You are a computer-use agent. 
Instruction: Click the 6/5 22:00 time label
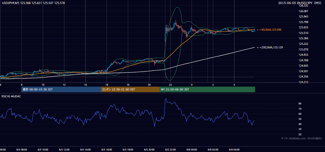170,150
